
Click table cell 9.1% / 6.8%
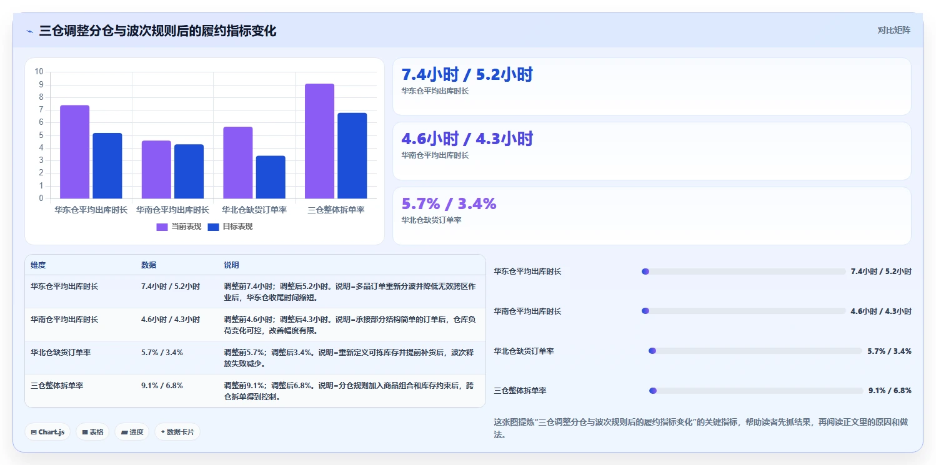click(162, 386)
